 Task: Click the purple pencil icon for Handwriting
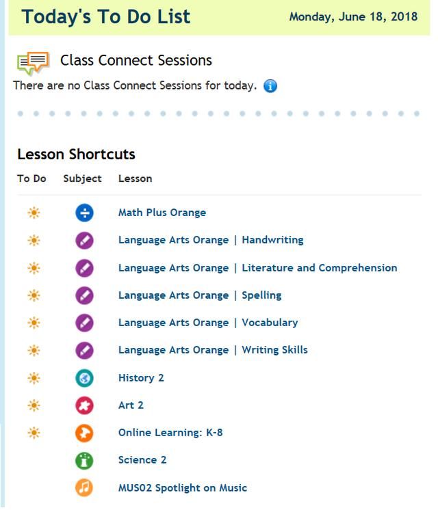pyautogui.click(x=84, y=241)
